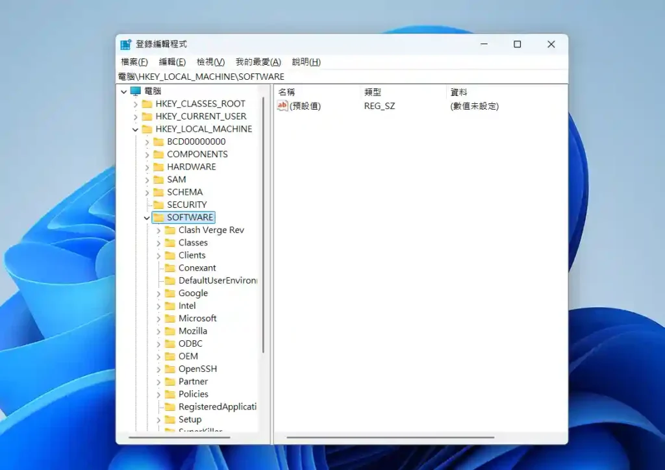Screen dimensions: 665x470
Task: Collapse the 電腦 root node
Action: (124, 92)
